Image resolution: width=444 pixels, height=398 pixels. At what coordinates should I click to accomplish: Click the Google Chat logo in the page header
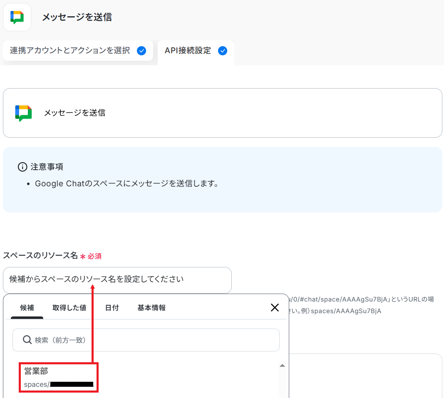[17, 17]
